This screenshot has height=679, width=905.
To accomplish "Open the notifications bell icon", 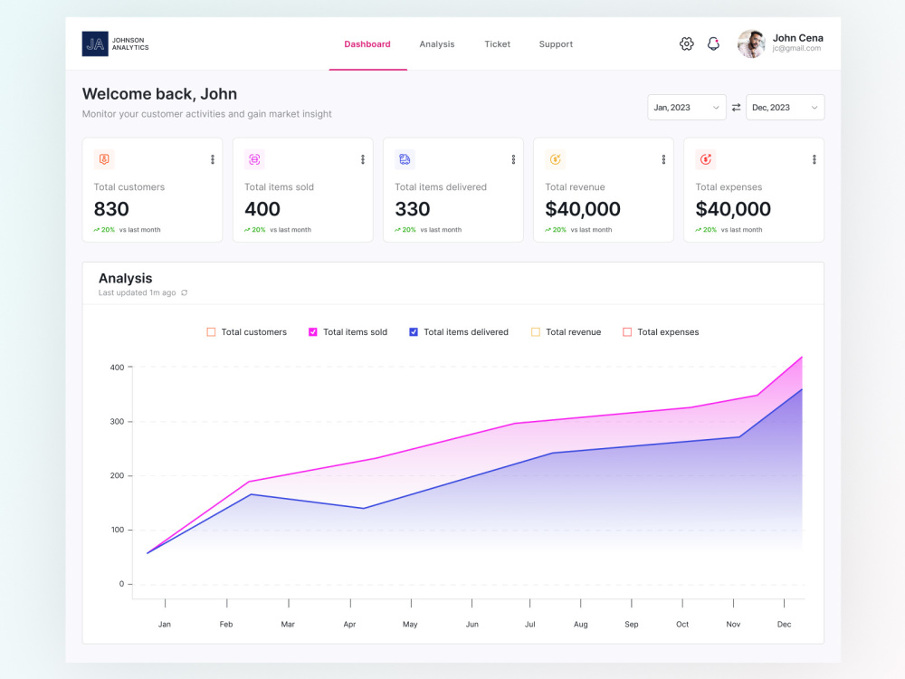I will coord(713,43).
